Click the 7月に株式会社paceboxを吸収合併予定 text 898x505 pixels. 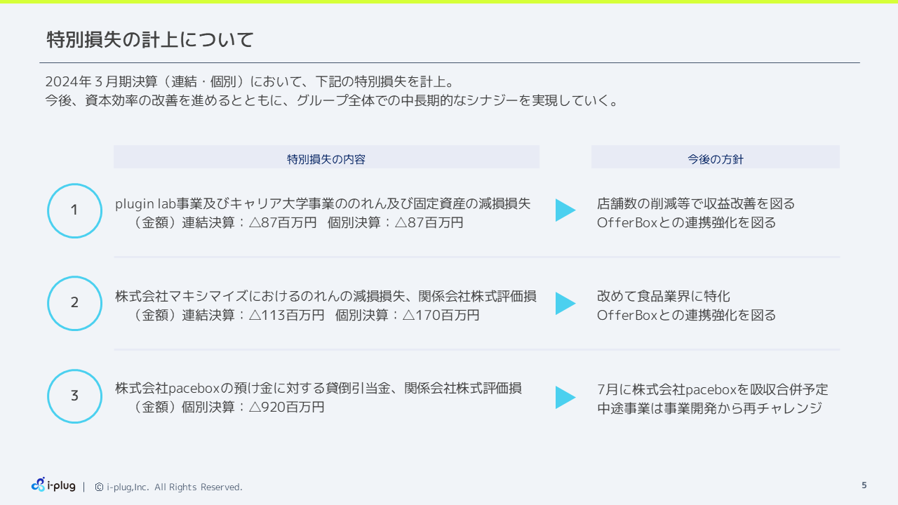(x=712, y=389)
